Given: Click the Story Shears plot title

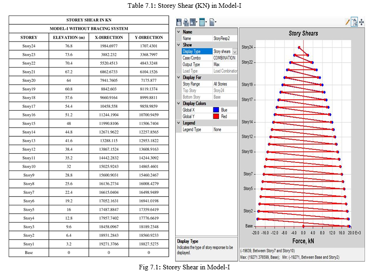Looking at the screenshot, I should 303,33.
